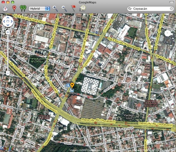Click the Mayorazgo Higuera street label
Screen dimensions: 176x152
pyautogui.click(x=97, y=77)
